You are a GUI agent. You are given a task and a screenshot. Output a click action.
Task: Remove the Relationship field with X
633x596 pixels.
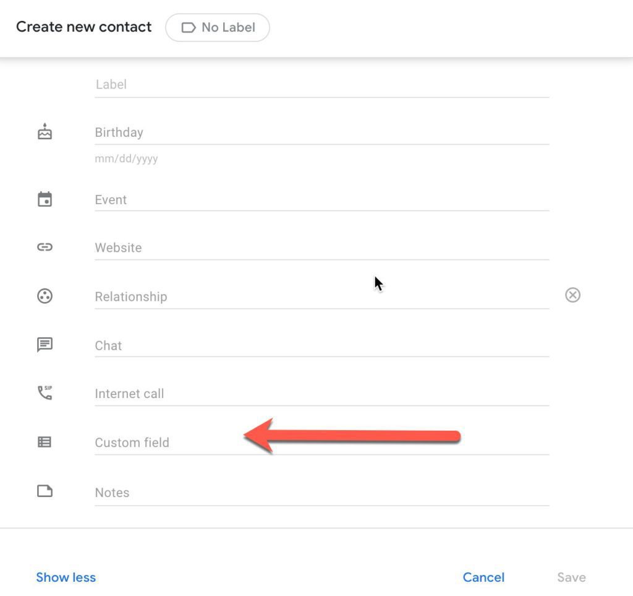pos(573,295)
